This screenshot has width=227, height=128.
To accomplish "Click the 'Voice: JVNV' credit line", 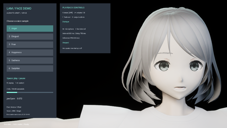I will point(14,111).
